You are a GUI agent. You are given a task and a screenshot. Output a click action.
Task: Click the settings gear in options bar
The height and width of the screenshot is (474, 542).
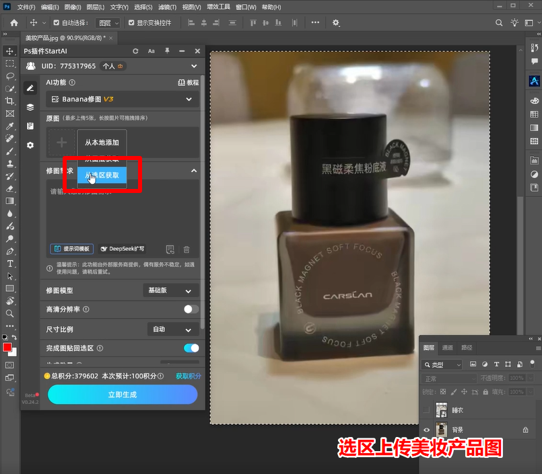pyautogui.click(x=336, y=23)
